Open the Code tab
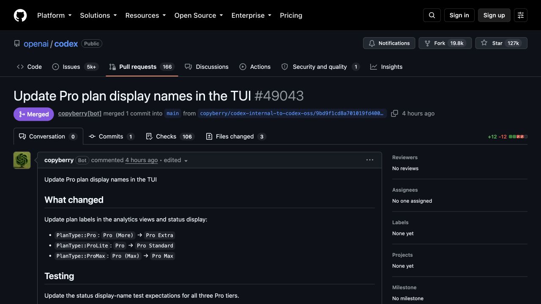541x304 pixels. 29,67
